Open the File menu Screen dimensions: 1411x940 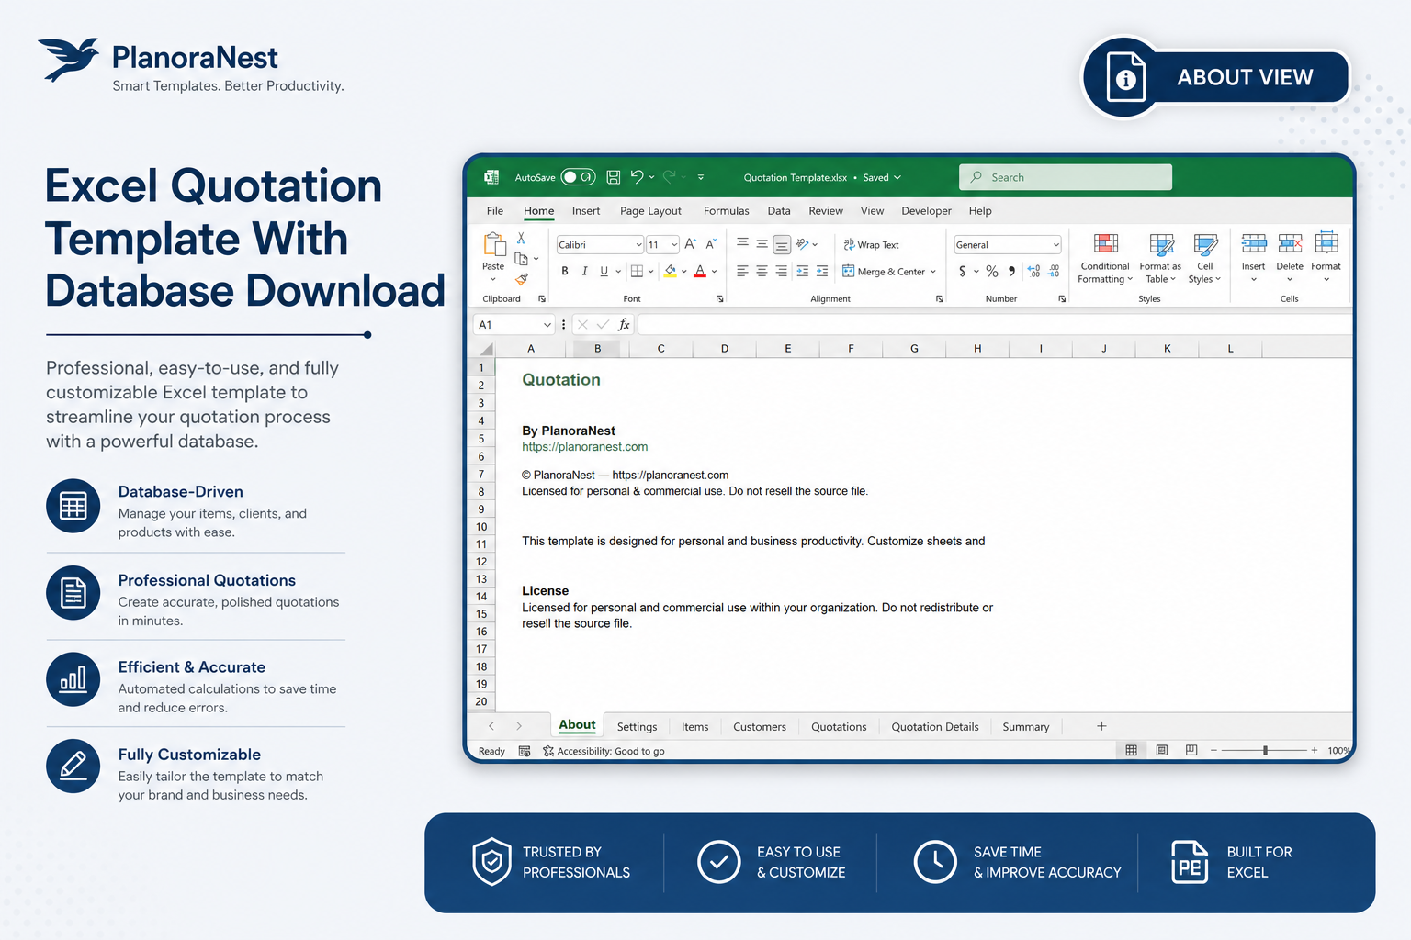495,211
